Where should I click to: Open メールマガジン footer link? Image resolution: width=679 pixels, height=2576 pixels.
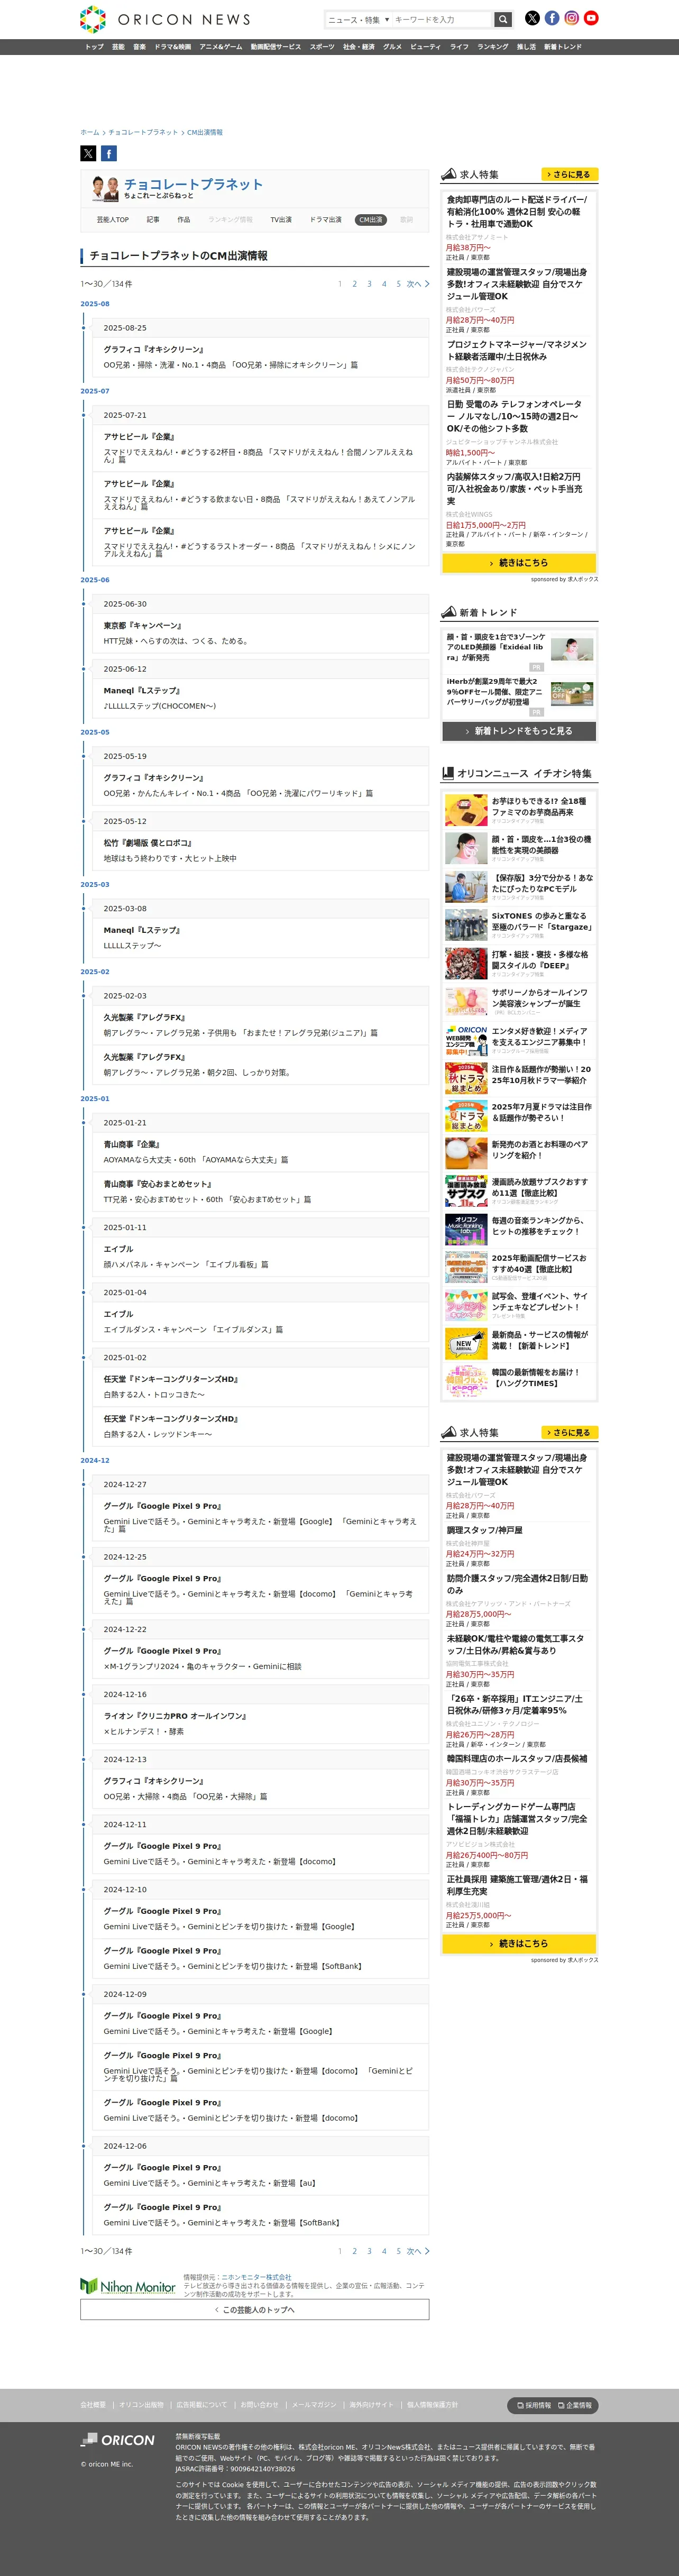[x=314, y=2405]
